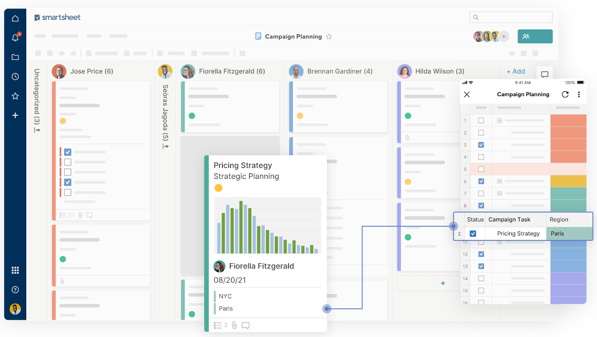Create new item with the sidebar plus icon
The image size is (597, 337).
click(15, 115)
